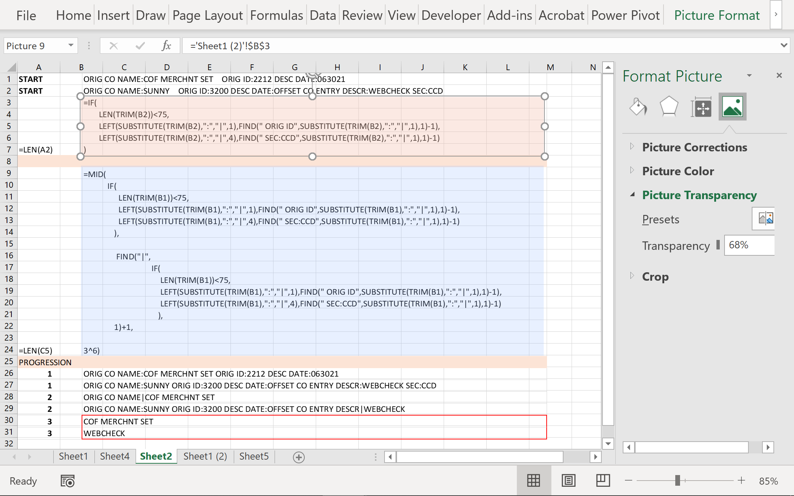Switch to Page Layout view
This screenshot has width=794, height=496.
(x=568, y=481)
